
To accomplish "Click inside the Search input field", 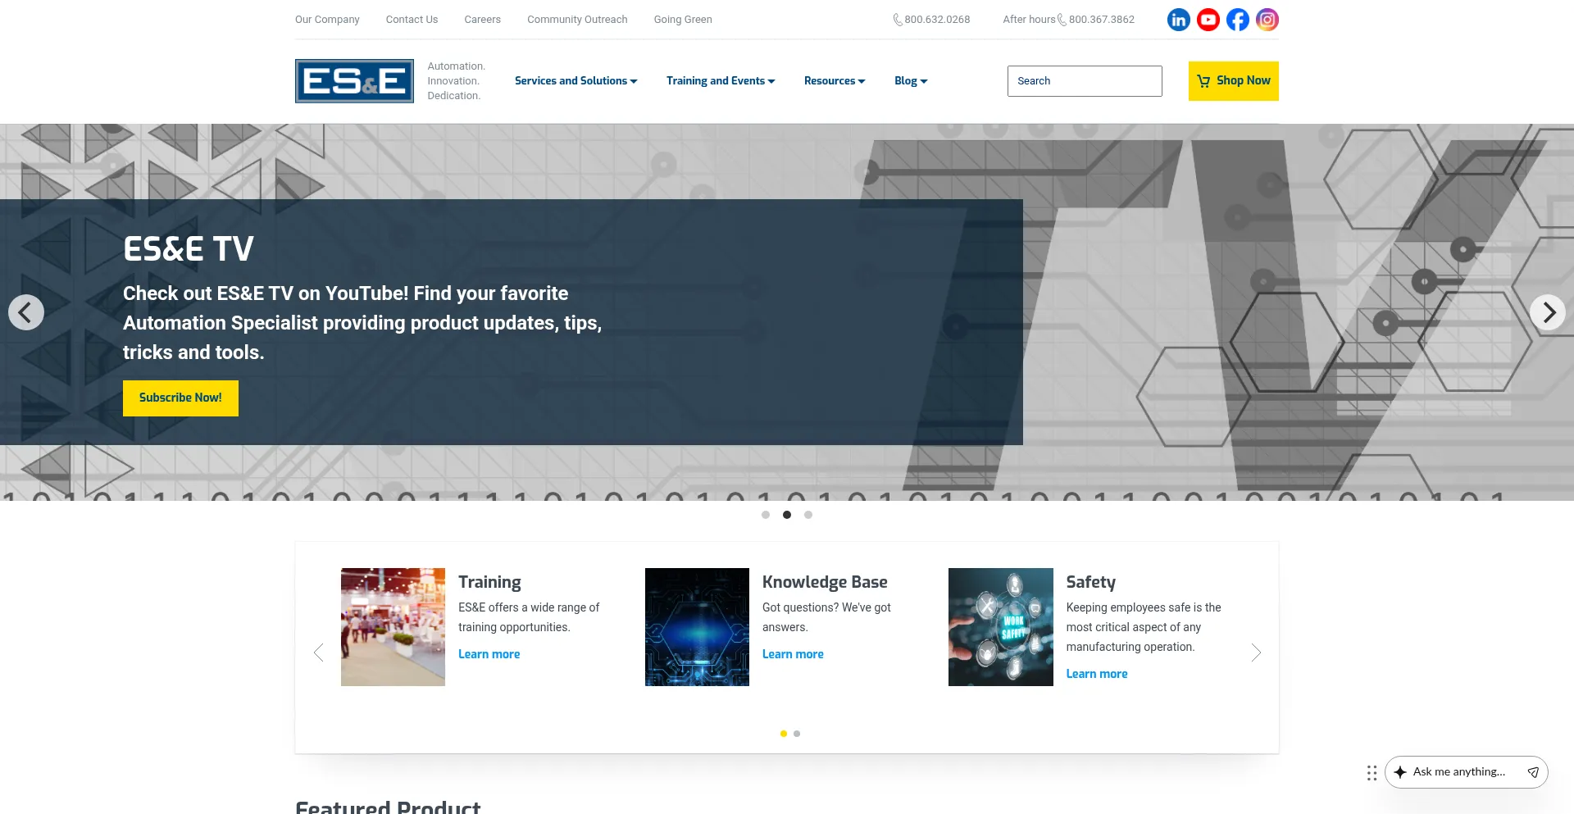I will coord(1084,80).
